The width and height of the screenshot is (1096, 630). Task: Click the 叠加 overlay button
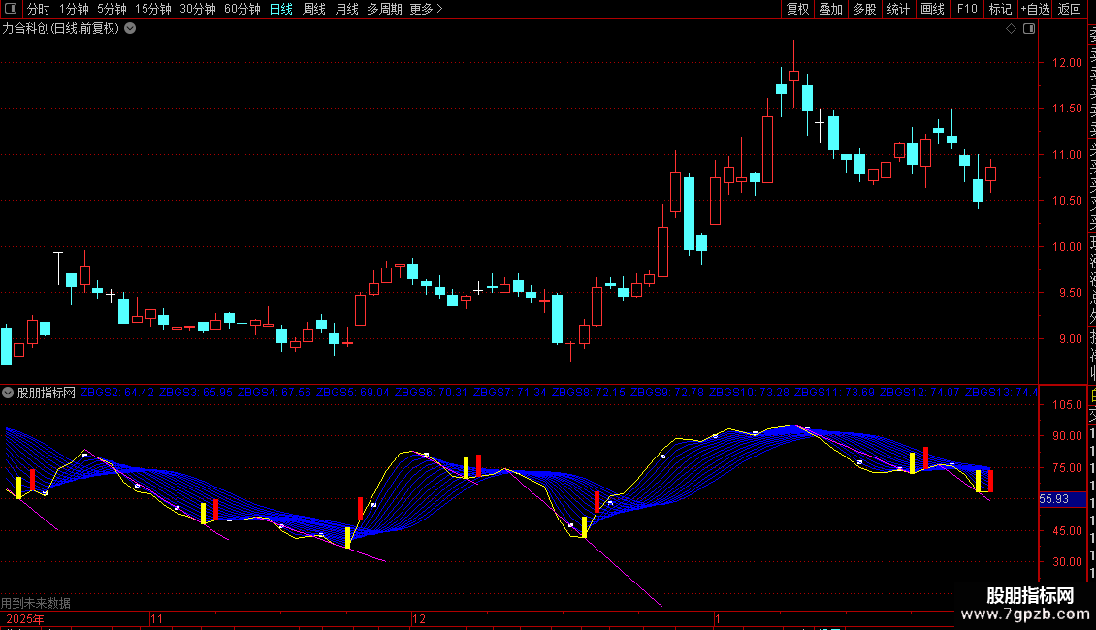830,9
